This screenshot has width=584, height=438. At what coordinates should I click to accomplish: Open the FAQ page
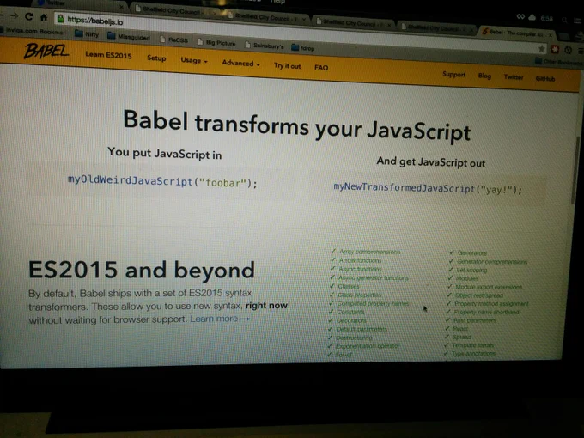(321, 67)
